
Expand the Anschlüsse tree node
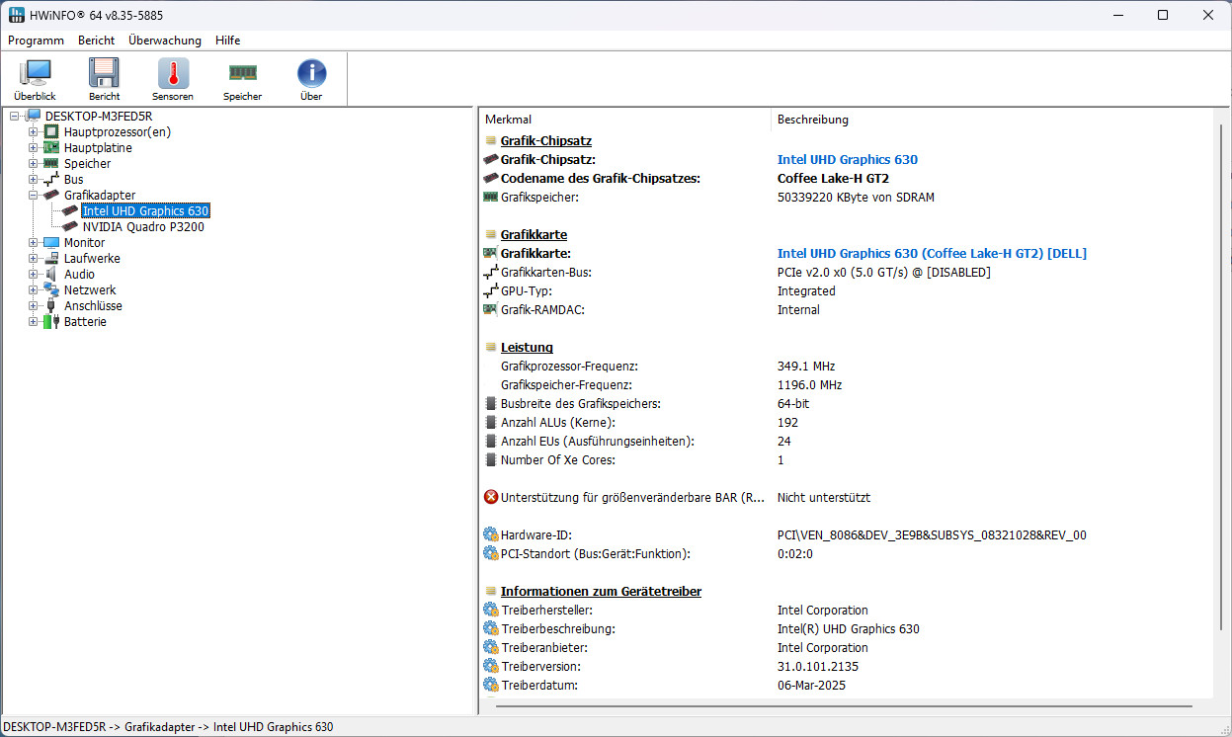coord(34,306)
